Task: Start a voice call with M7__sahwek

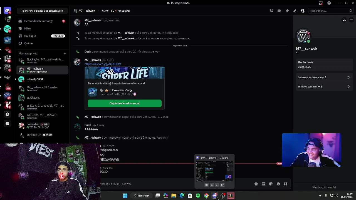Action: point(271,11)
